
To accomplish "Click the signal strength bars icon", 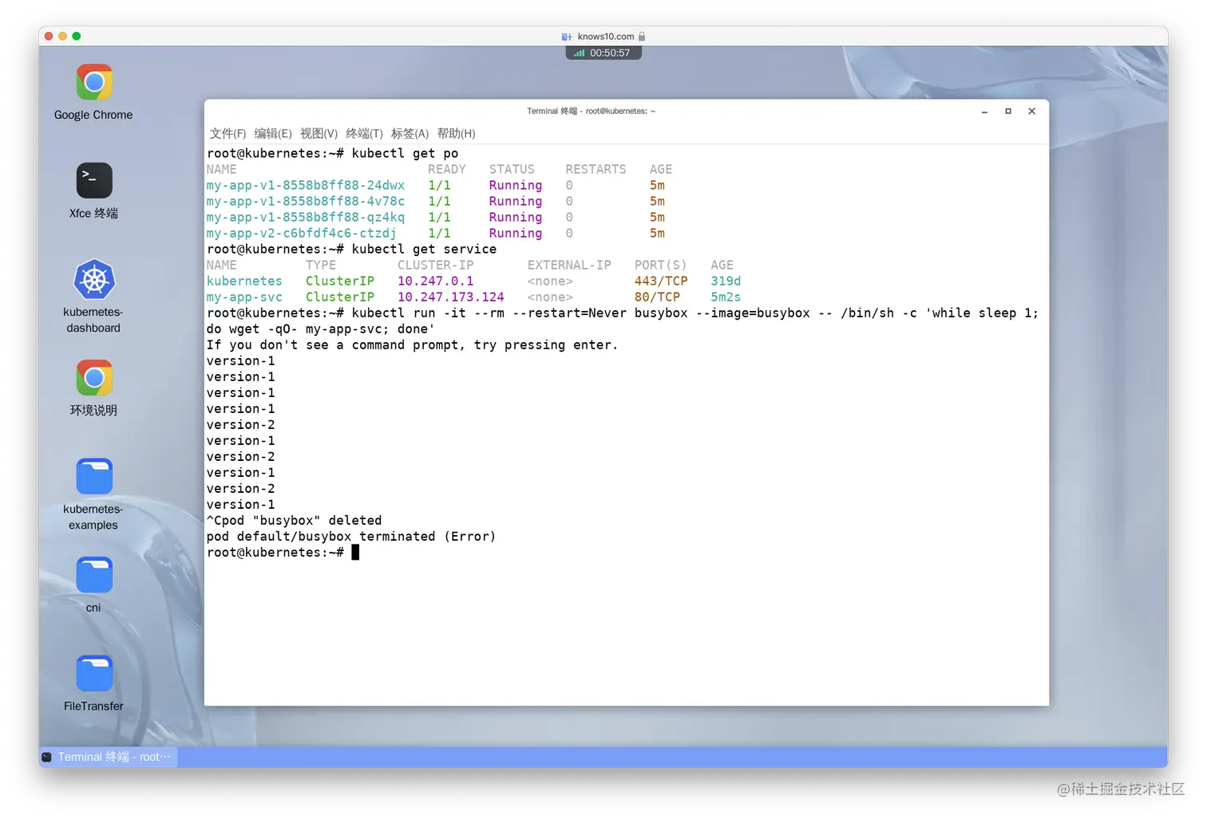I will [579, 53].
